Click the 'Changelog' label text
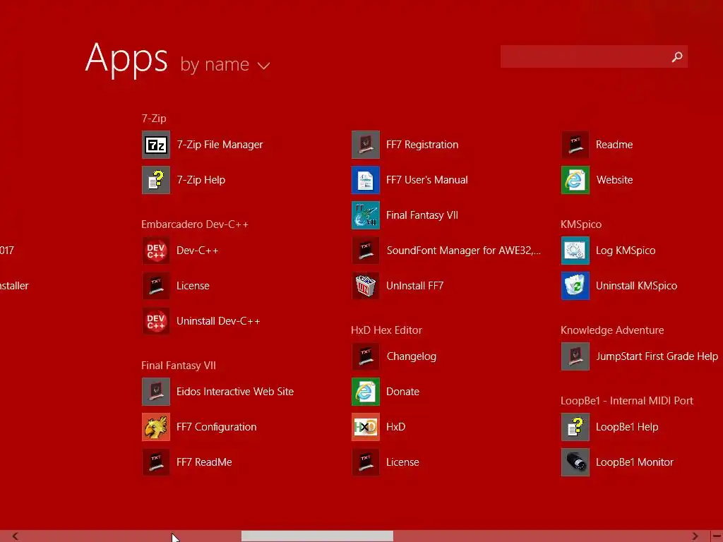The width and height of the screenshot is (723, 542). tap(412, 356)
